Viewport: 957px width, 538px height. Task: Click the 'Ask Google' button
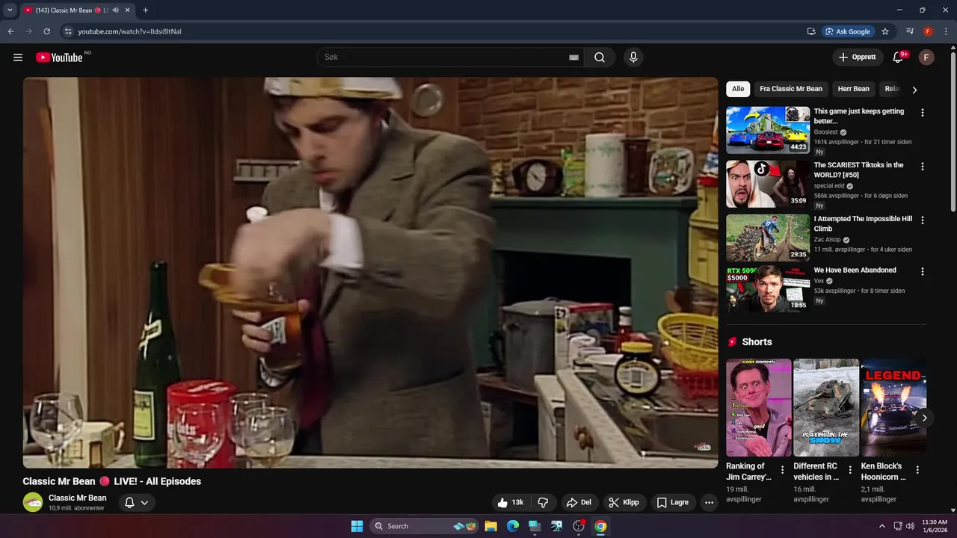coord(848,31)
